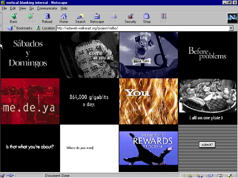The width and height of the screenshot is (238, 178).
Task: Click the Back toolbar button
Action: 14,18
